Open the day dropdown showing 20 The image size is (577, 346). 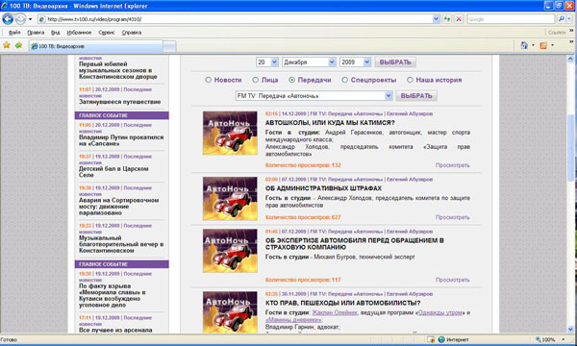pyautogui.click(x=274, y=62)
